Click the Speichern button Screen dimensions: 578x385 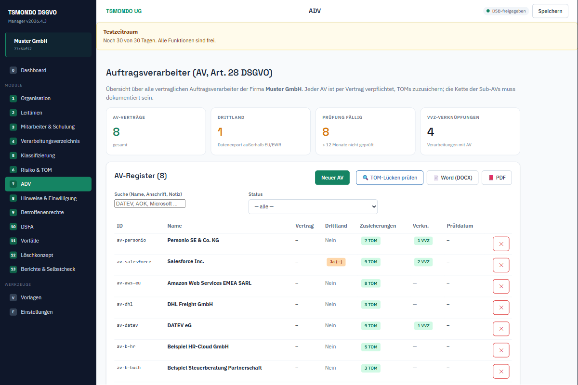click(550, 11)
